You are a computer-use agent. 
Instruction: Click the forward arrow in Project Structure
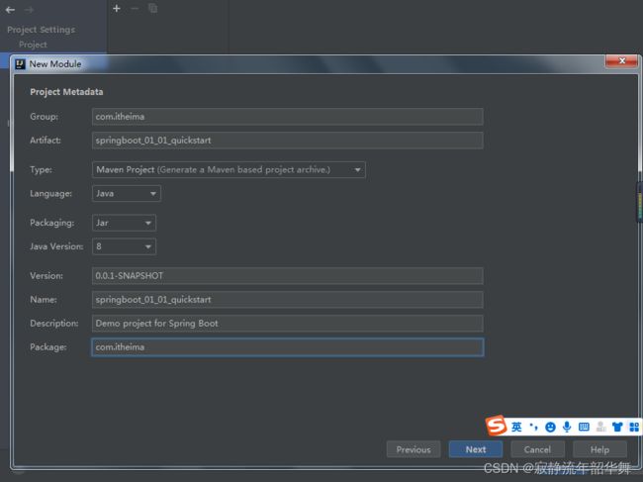pos(29,10)
